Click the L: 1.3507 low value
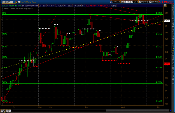This screenshot has height=113, width=175. (59, 6)
